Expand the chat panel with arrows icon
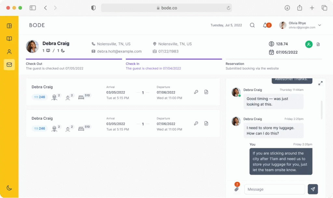Viewport: 333px width, 198px height. (320, 83)
